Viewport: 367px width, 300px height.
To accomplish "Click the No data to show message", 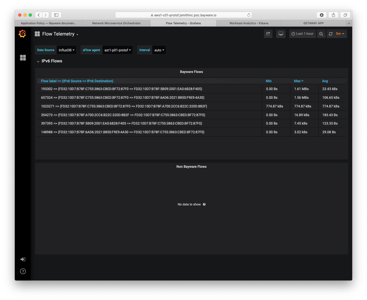I will coord(189,204).
